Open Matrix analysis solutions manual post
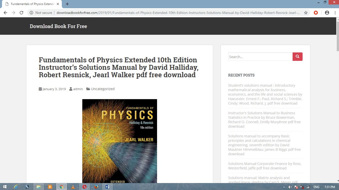Viewport: 339px width, 190px height. [x=263, y=180]
